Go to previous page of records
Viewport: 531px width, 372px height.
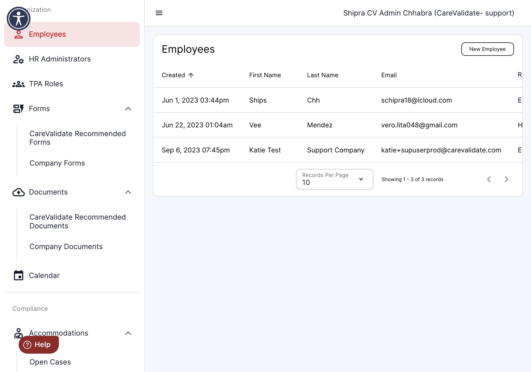489,179
